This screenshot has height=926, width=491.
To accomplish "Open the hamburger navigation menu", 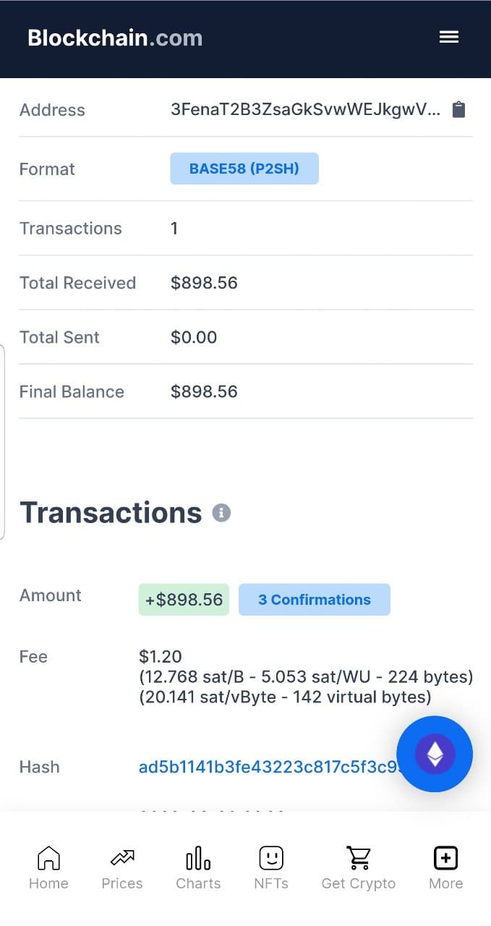I will (x=448, y=36).
